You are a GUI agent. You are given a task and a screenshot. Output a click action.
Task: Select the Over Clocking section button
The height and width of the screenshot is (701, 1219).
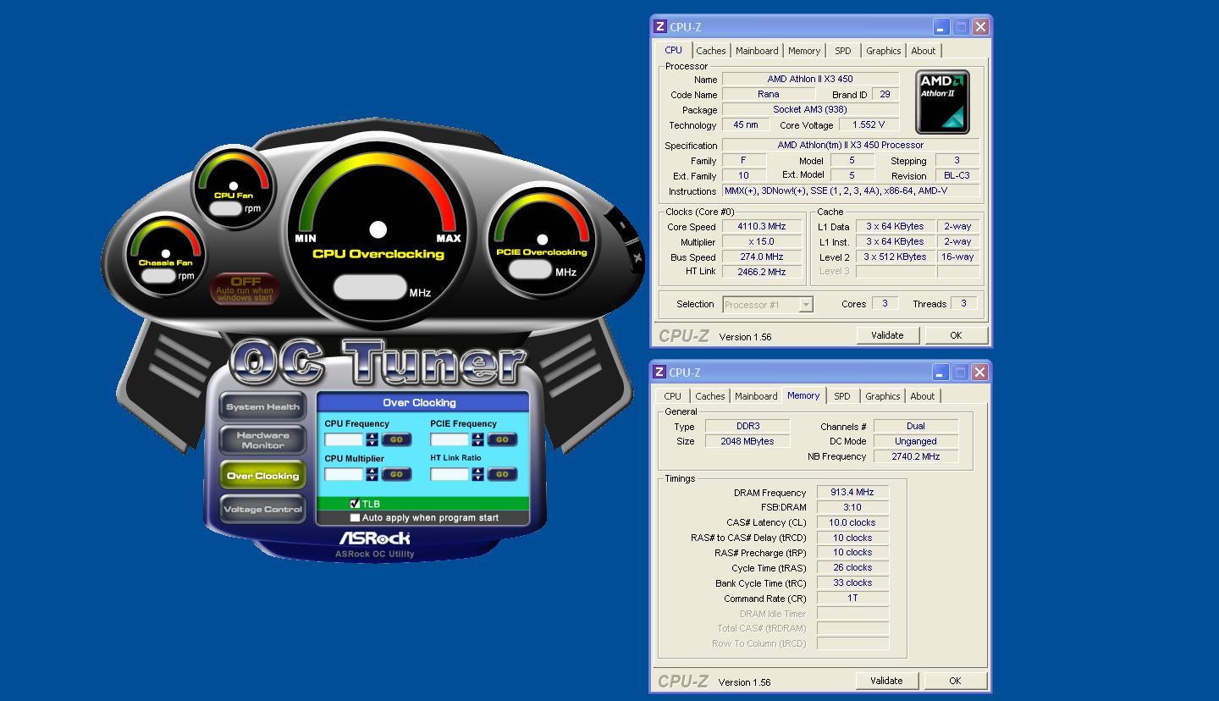(262, 476)
